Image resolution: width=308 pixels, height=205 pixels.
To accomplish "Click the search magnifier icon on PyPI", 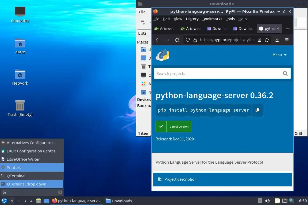I will 285,74.
